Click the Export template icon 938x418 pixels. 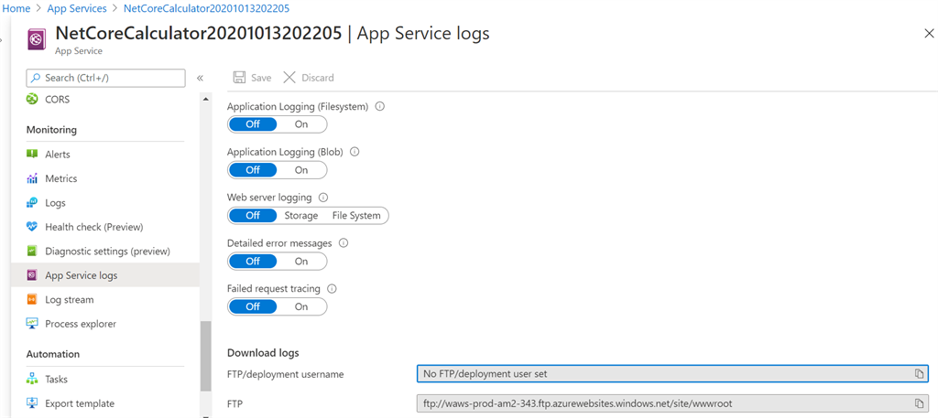32,403
